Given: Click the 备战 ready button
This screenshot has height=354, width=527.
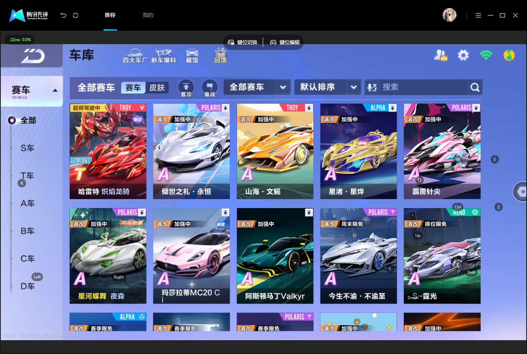Looking at the screenshot, I should pyautogui.click(x=209, y=88).
